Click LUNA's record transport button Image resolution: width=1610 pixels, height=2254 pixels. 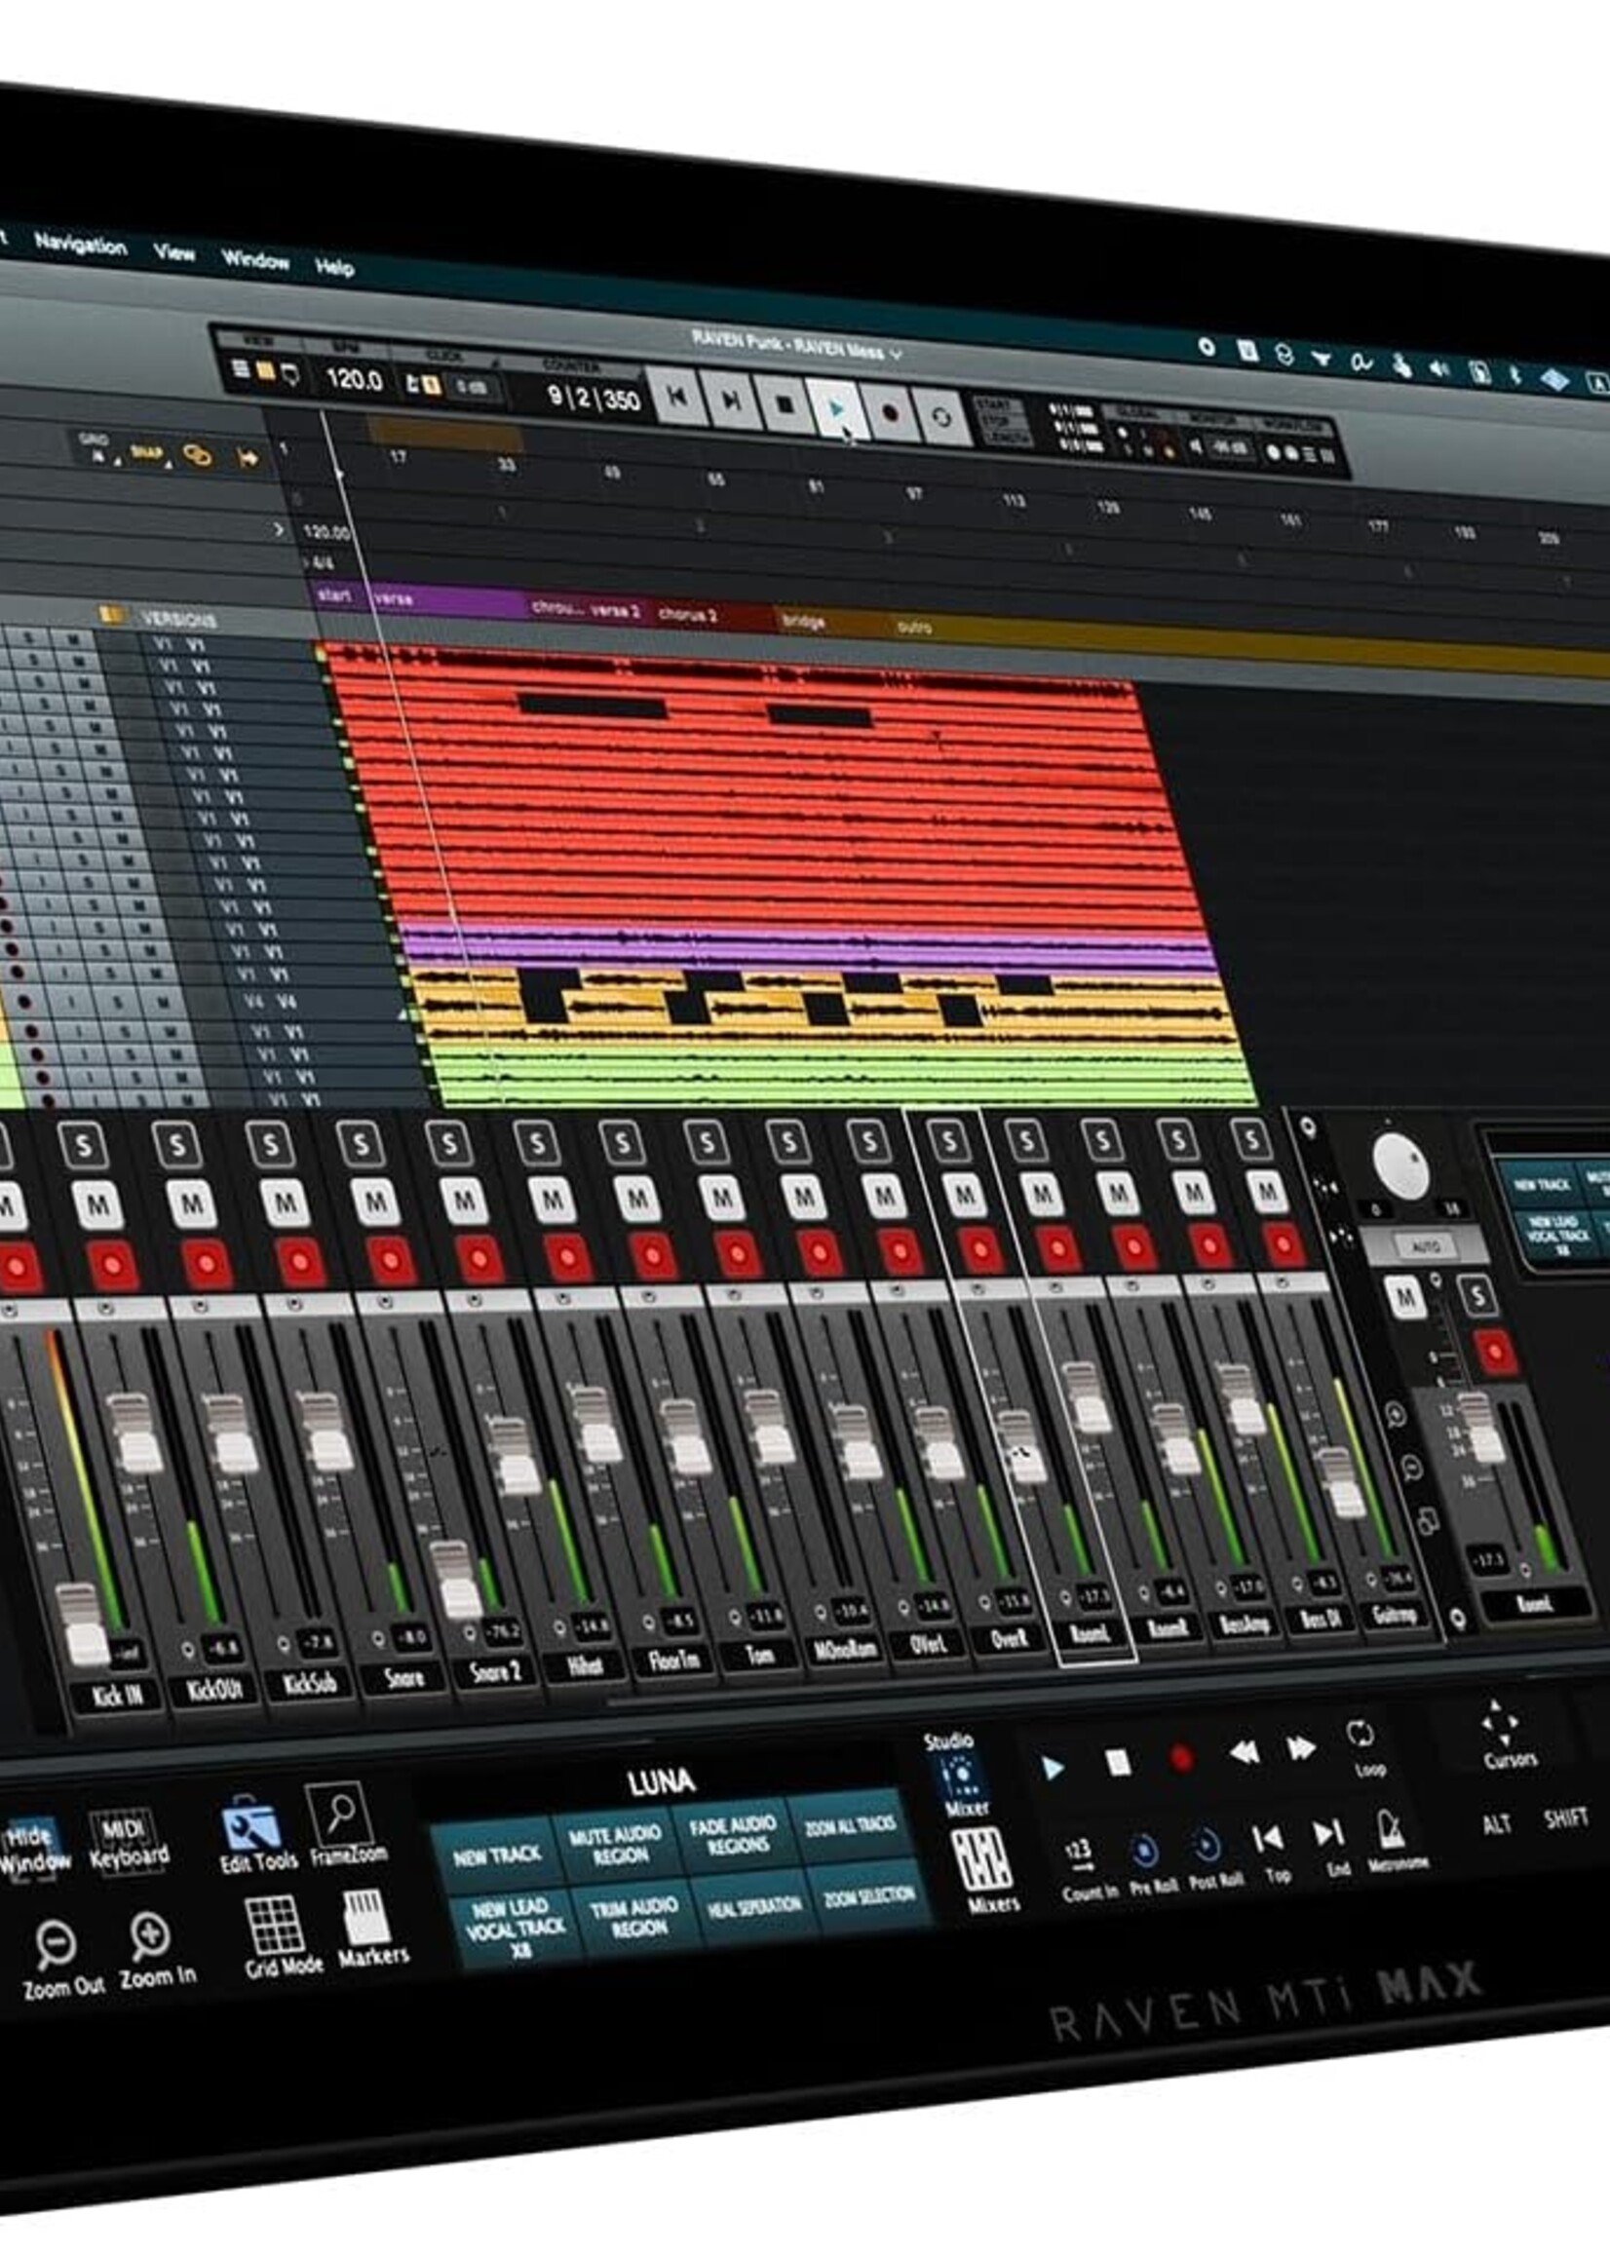click(x=890, y=413)
